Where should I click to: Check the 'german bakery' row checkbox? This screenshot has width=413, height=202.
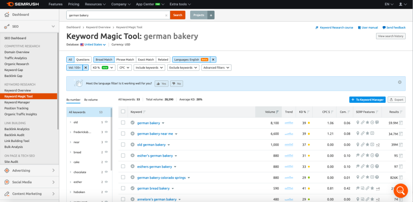tap(123, 122)
